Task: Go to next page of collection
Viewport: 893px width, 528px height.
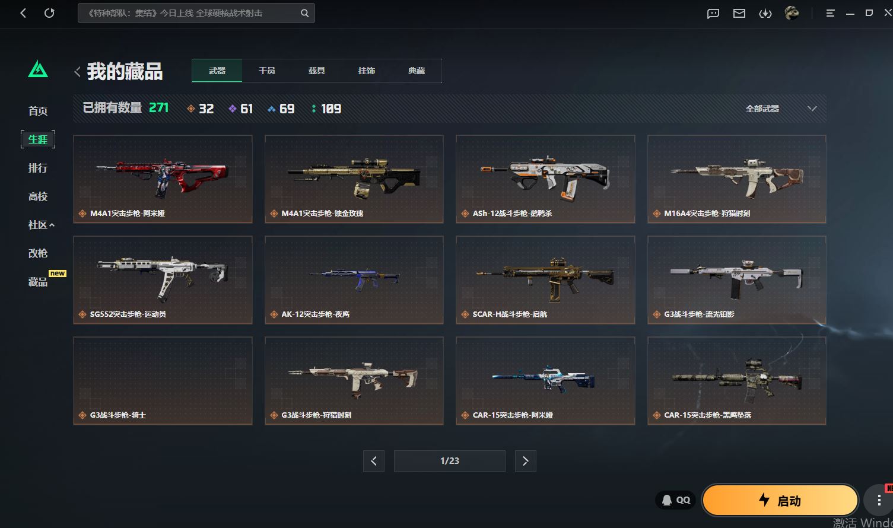Action: click(525, 461)
